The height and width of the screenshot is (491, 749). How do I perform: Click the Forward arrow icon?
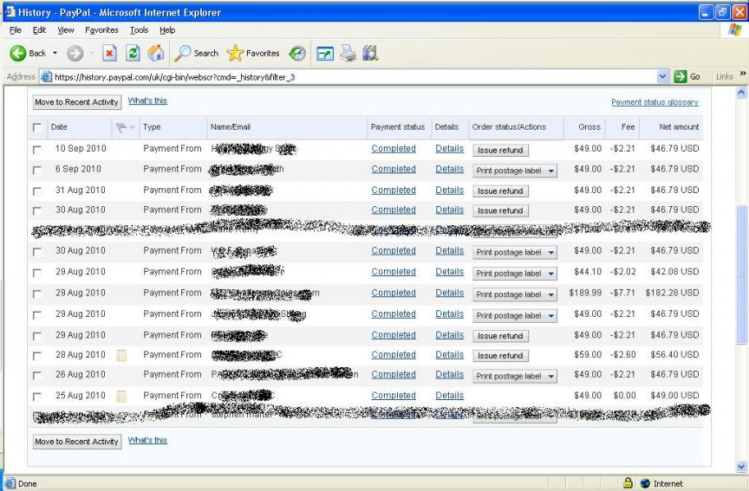coord(75,53)
